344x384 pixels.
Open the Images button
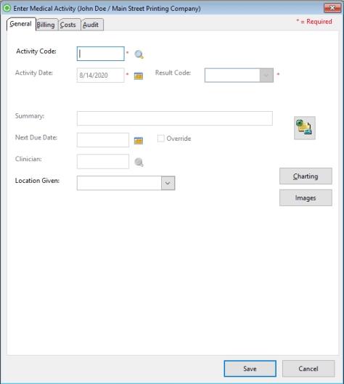pos(306,197)
